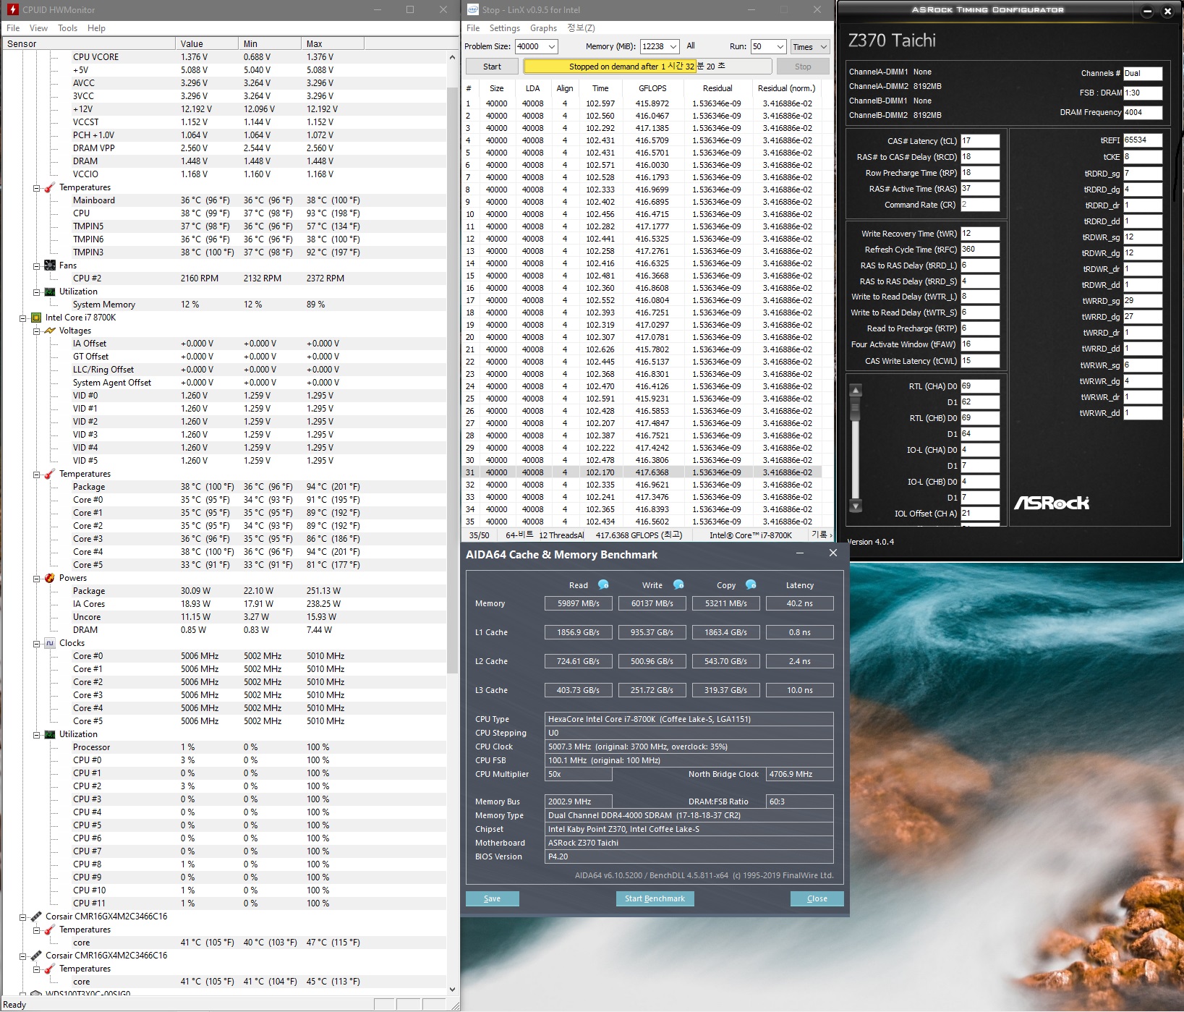Minimize the ASRock Timing Configurator window
This screenshot has width=1184, height=1012.
[1147, 11]
